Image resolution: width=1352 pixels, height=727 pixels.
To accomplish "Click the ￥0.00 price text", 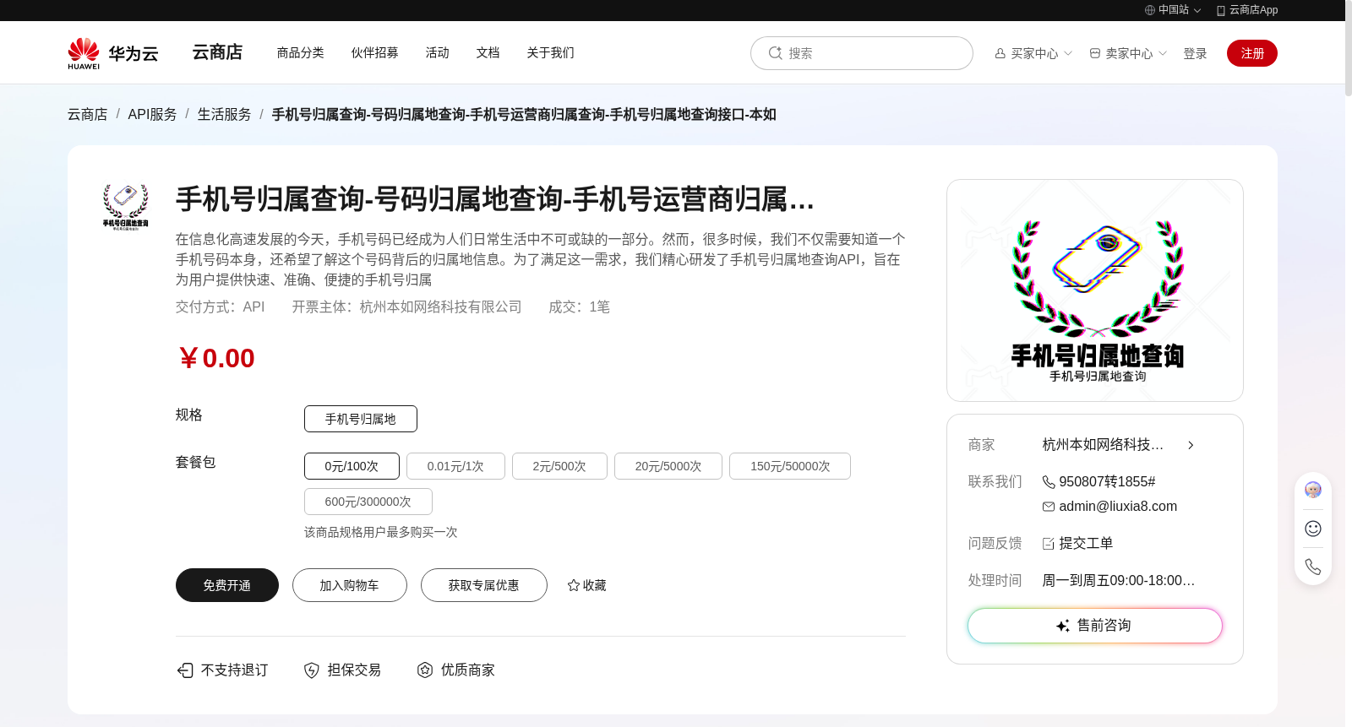I will pos(216,358).
